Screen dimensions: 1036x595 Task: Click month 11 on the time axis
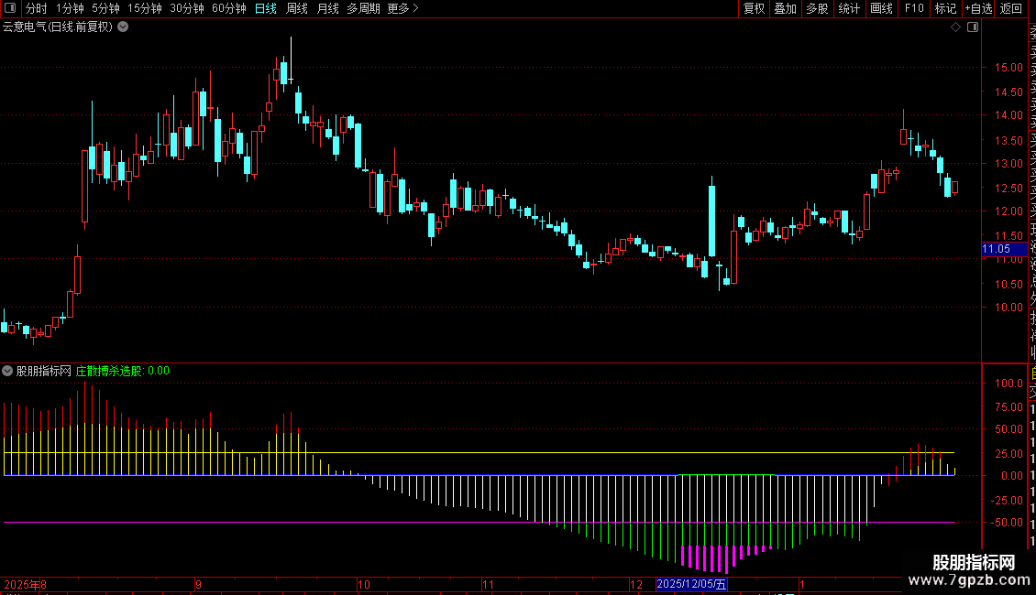[x=489, y=584]
